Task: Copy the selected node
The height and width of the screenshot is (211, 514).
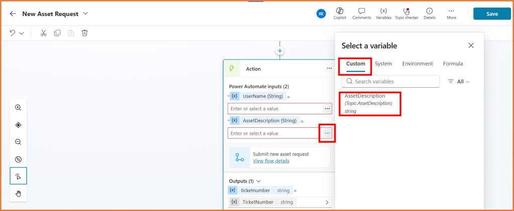Action: pos(57,33)
